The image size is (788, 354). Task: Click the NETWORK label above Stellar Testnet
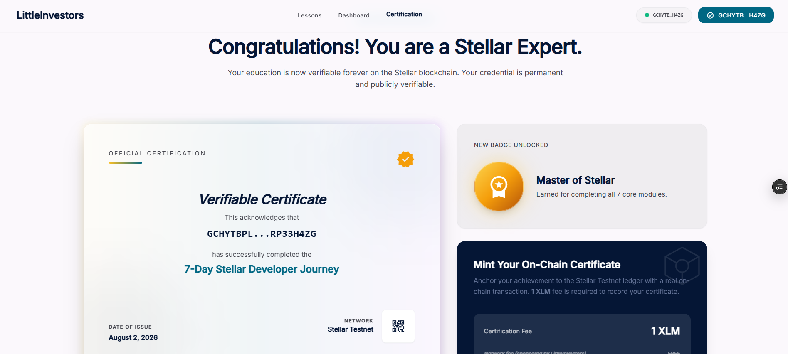358,321
